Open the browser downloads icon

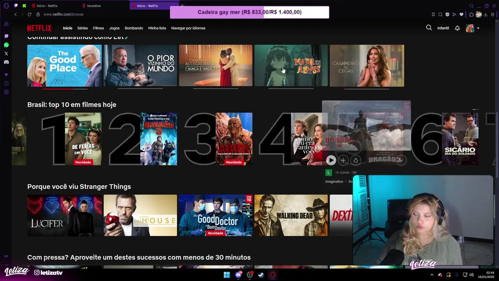(486, 14)
